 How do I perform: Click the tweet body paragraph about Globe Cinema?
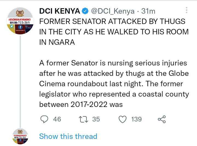pyautogui.click(x=114, y=84)
